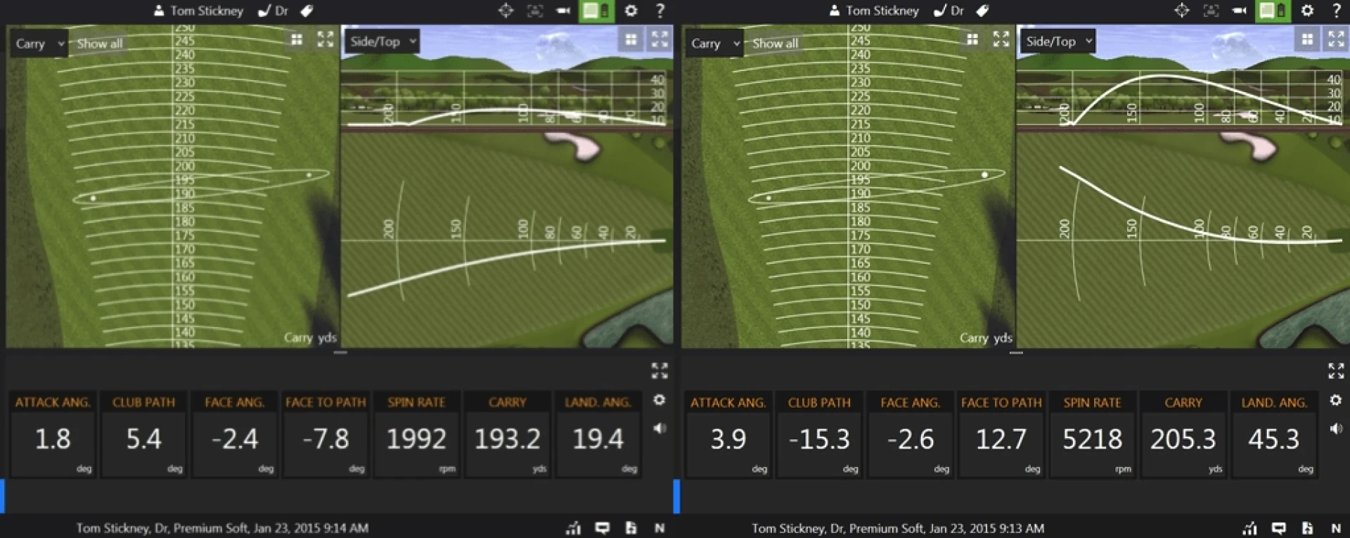Click save document icon in right status bar
This screenshot has width=1350, height=538.
[1306, 527]
